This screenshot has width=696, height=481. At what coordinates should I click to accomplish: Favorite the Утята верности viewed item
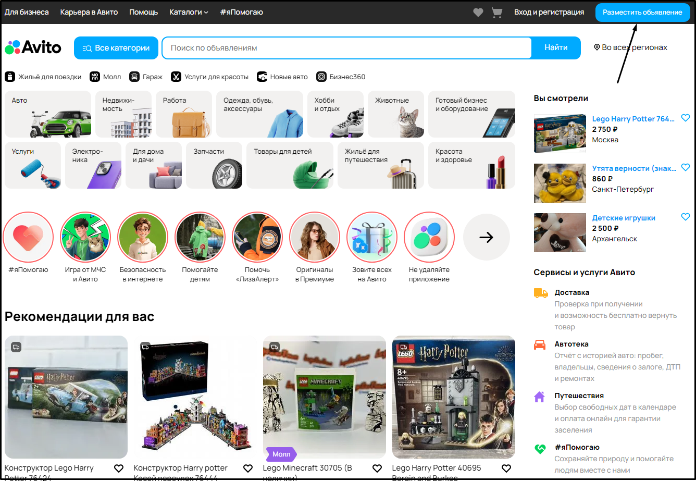point(686,168)
